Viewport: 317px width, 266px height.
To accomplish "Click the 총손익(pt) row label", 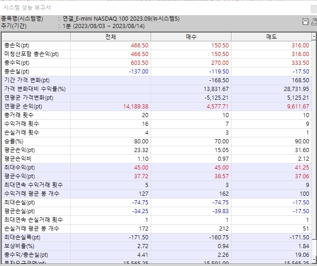I will tap(17, 45).
